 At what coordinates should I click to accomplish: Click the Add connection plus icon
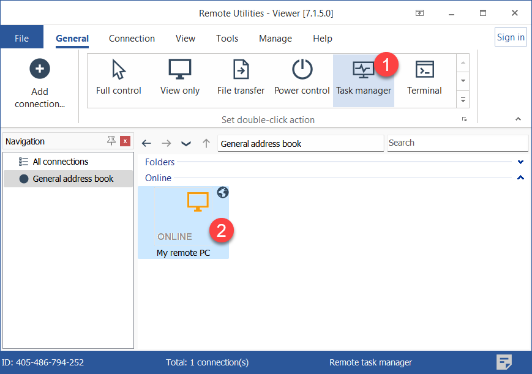(x=40, y=69)
